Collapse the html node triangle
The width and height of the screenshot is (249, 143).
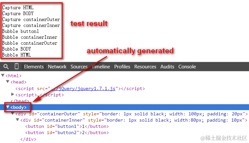coord(3,75)
